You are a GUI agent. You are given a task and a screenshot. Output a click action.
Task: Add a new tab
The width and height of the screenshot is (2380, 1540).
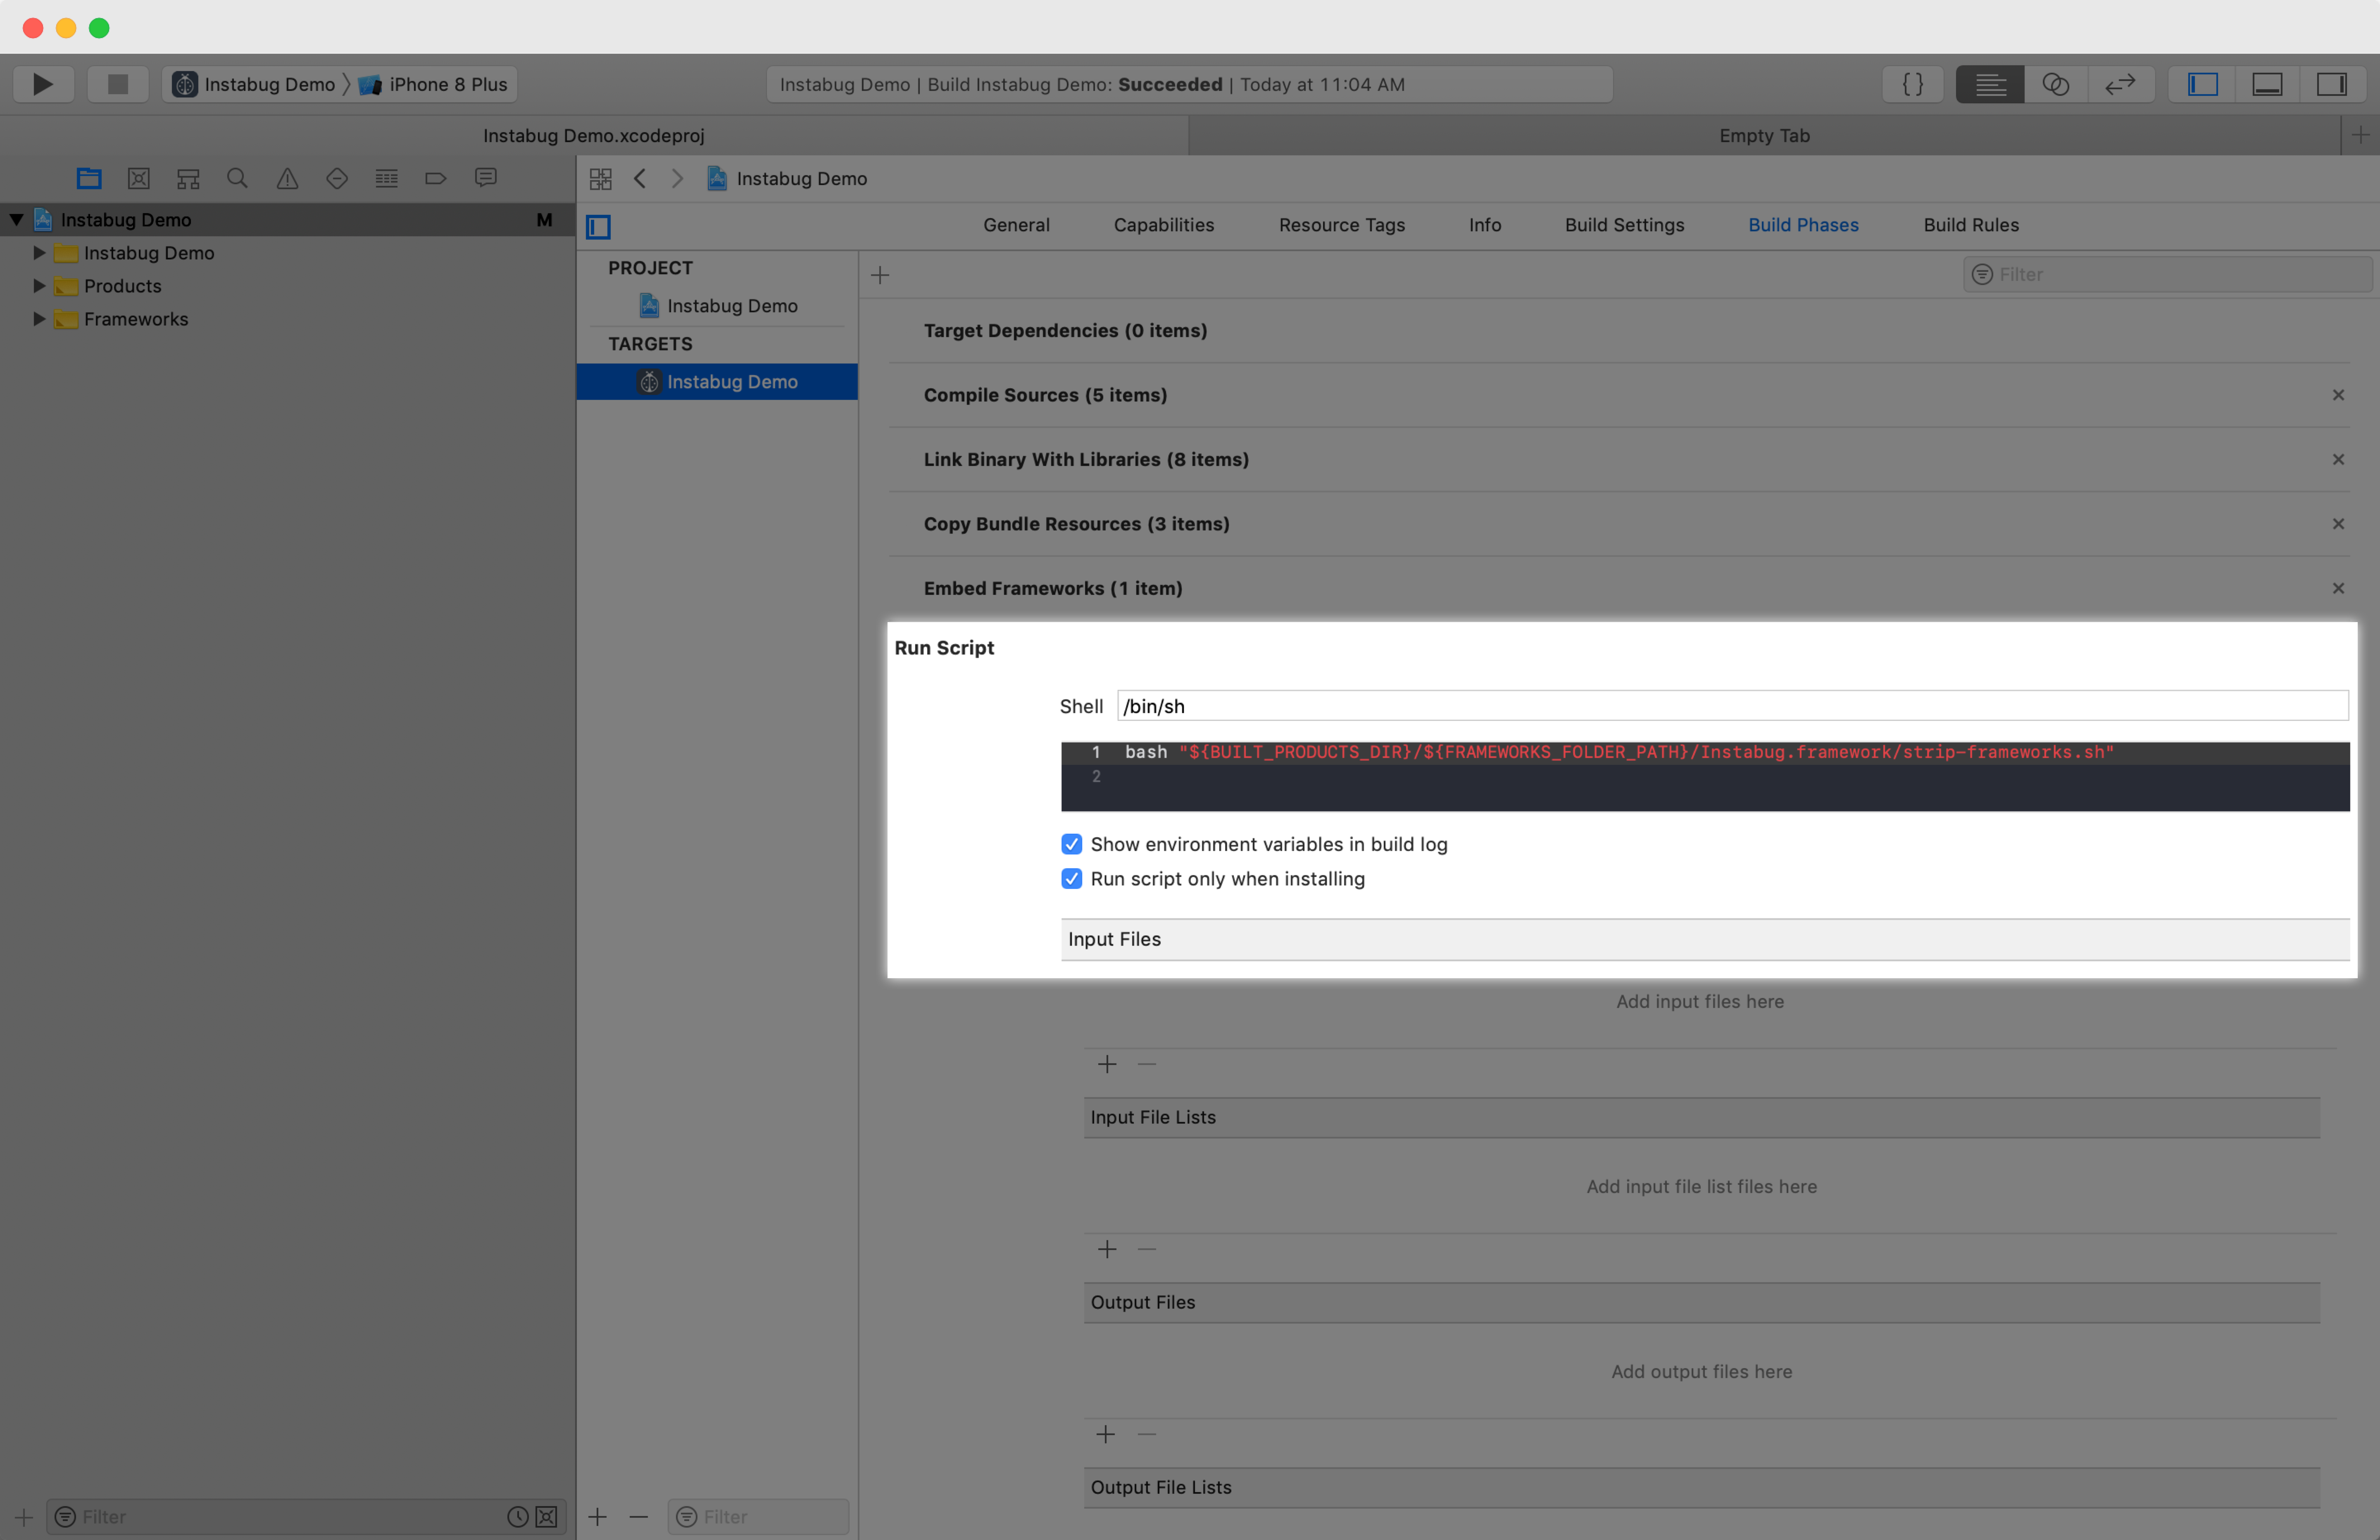[x=2361, y=135]
